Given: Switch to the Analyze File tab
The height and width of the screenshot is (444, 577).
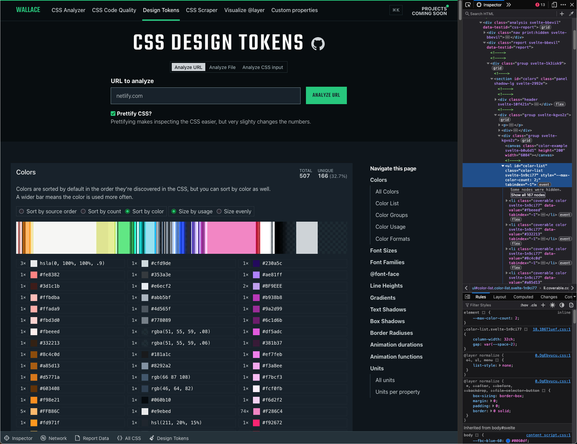Looking at the screenshot, I should tap(222, 67).
